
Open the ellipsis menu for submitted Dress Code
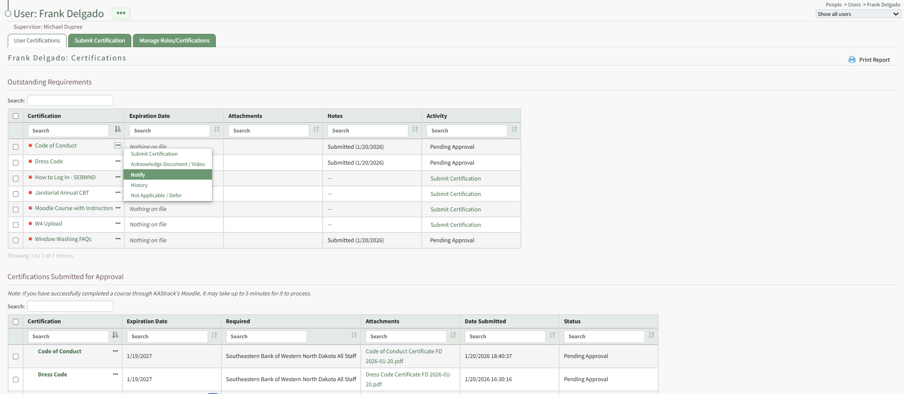point(115,374)
